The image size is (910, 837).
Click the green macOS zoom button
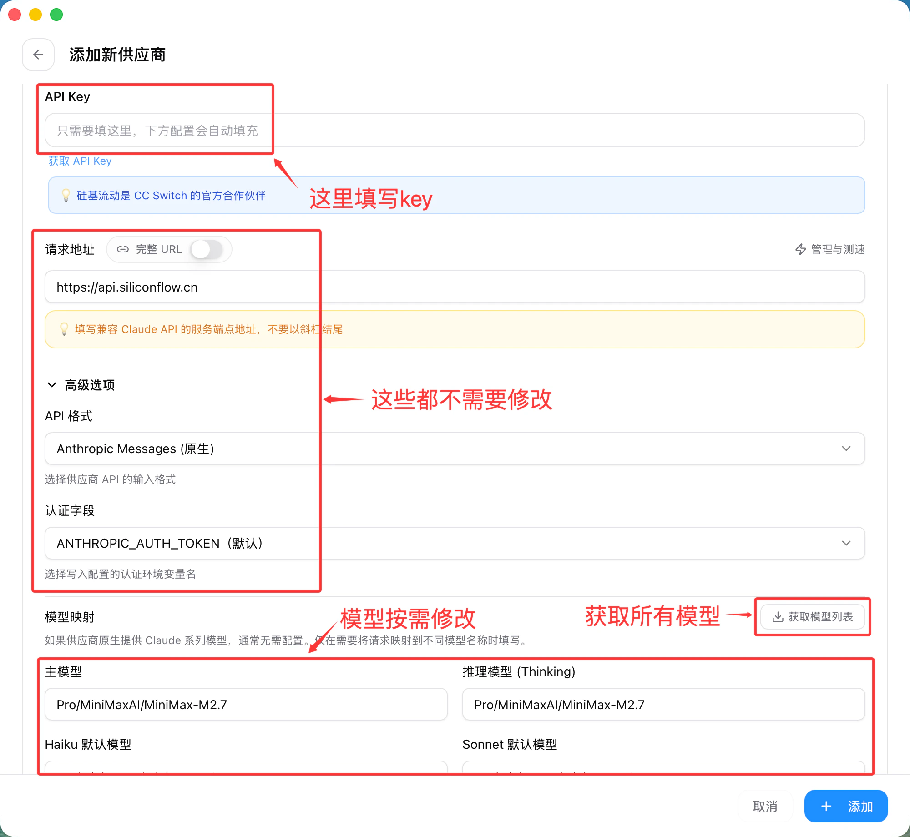(56, 15)
